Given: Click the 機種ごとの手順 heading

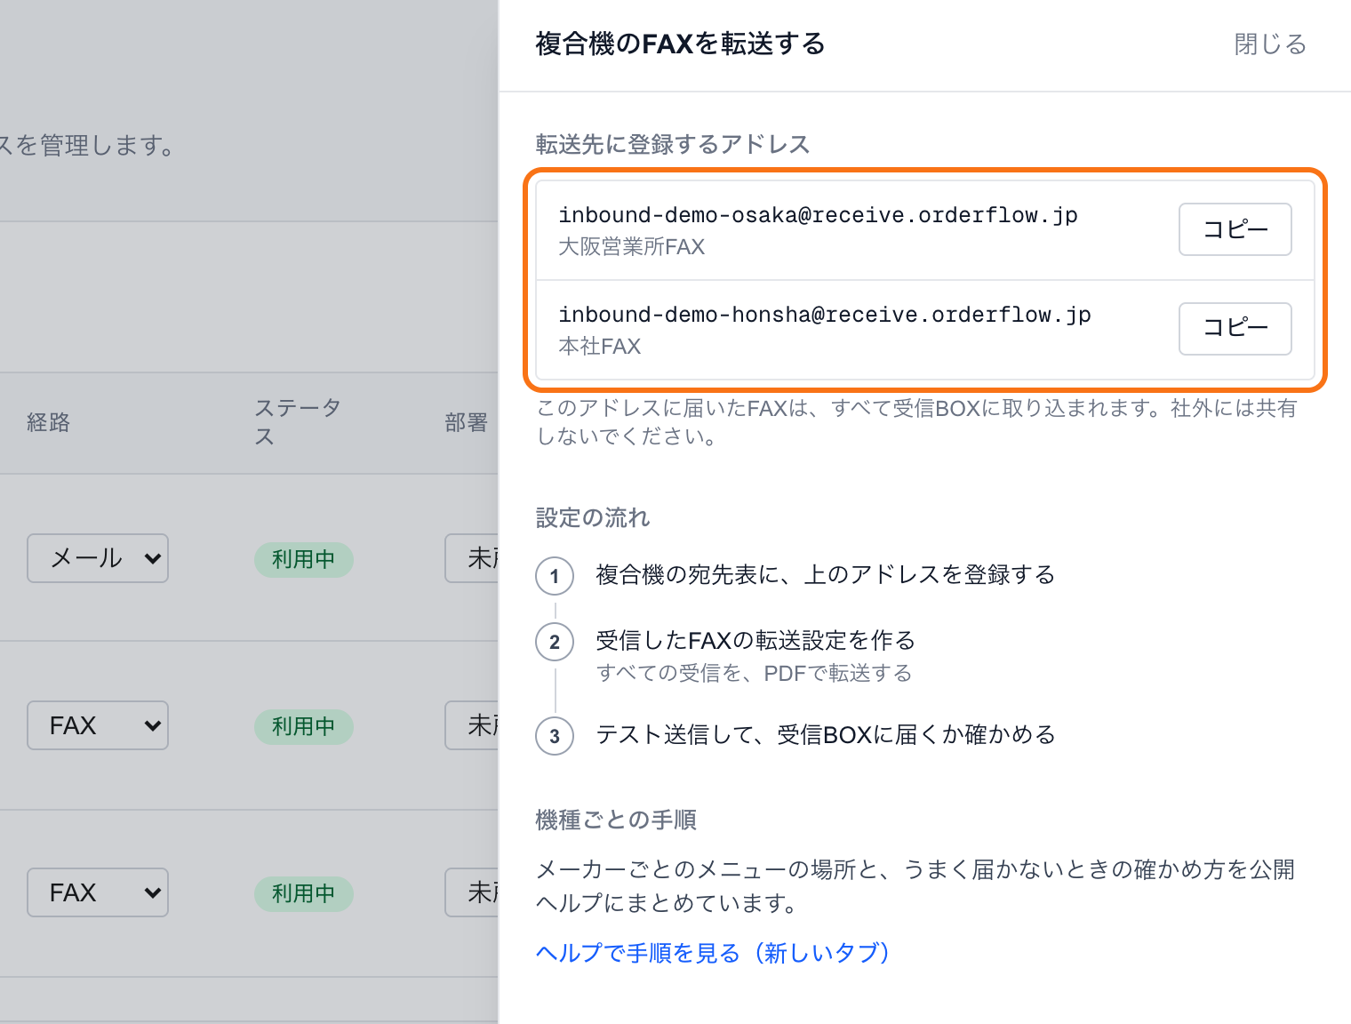Looking at the screenshot, I should tap(616, 820).
